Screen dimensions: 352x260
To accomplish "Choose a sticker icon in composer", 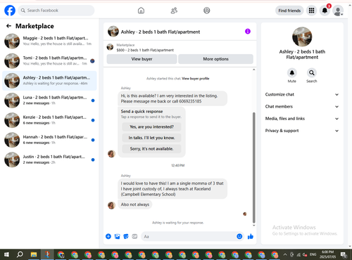I will (126, 236).
